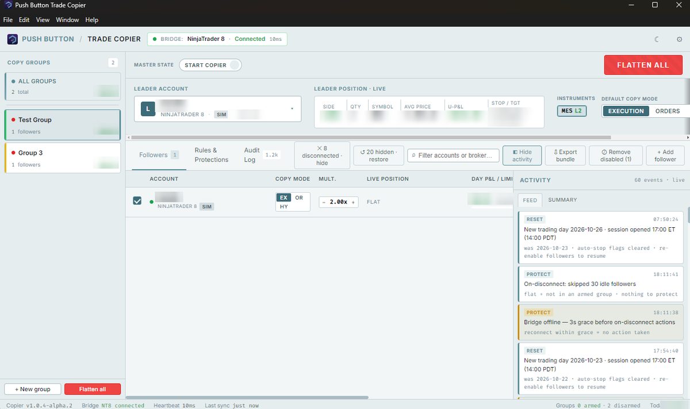The height and width of the screenshot is (409, 690).
Task: Click the green bridge status dot
Action: pyautogui.click(x=155, y=39)
